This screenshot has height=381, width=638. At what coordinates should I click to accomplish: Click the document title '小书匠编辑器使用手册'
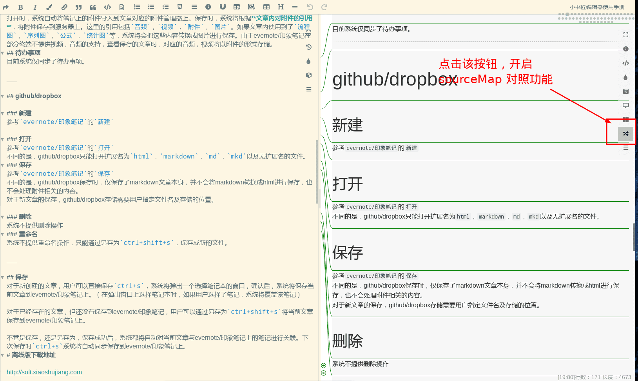coord(597,7)
